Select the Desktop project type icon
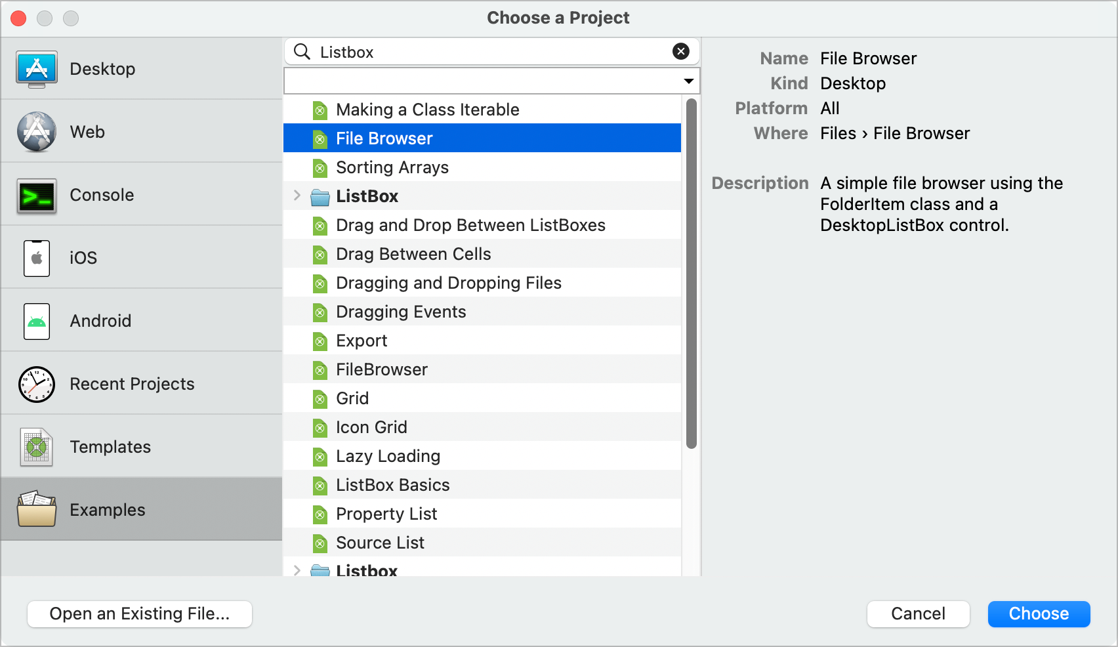The width and height of the screenshot is (1118, 647). click(37, 69)
